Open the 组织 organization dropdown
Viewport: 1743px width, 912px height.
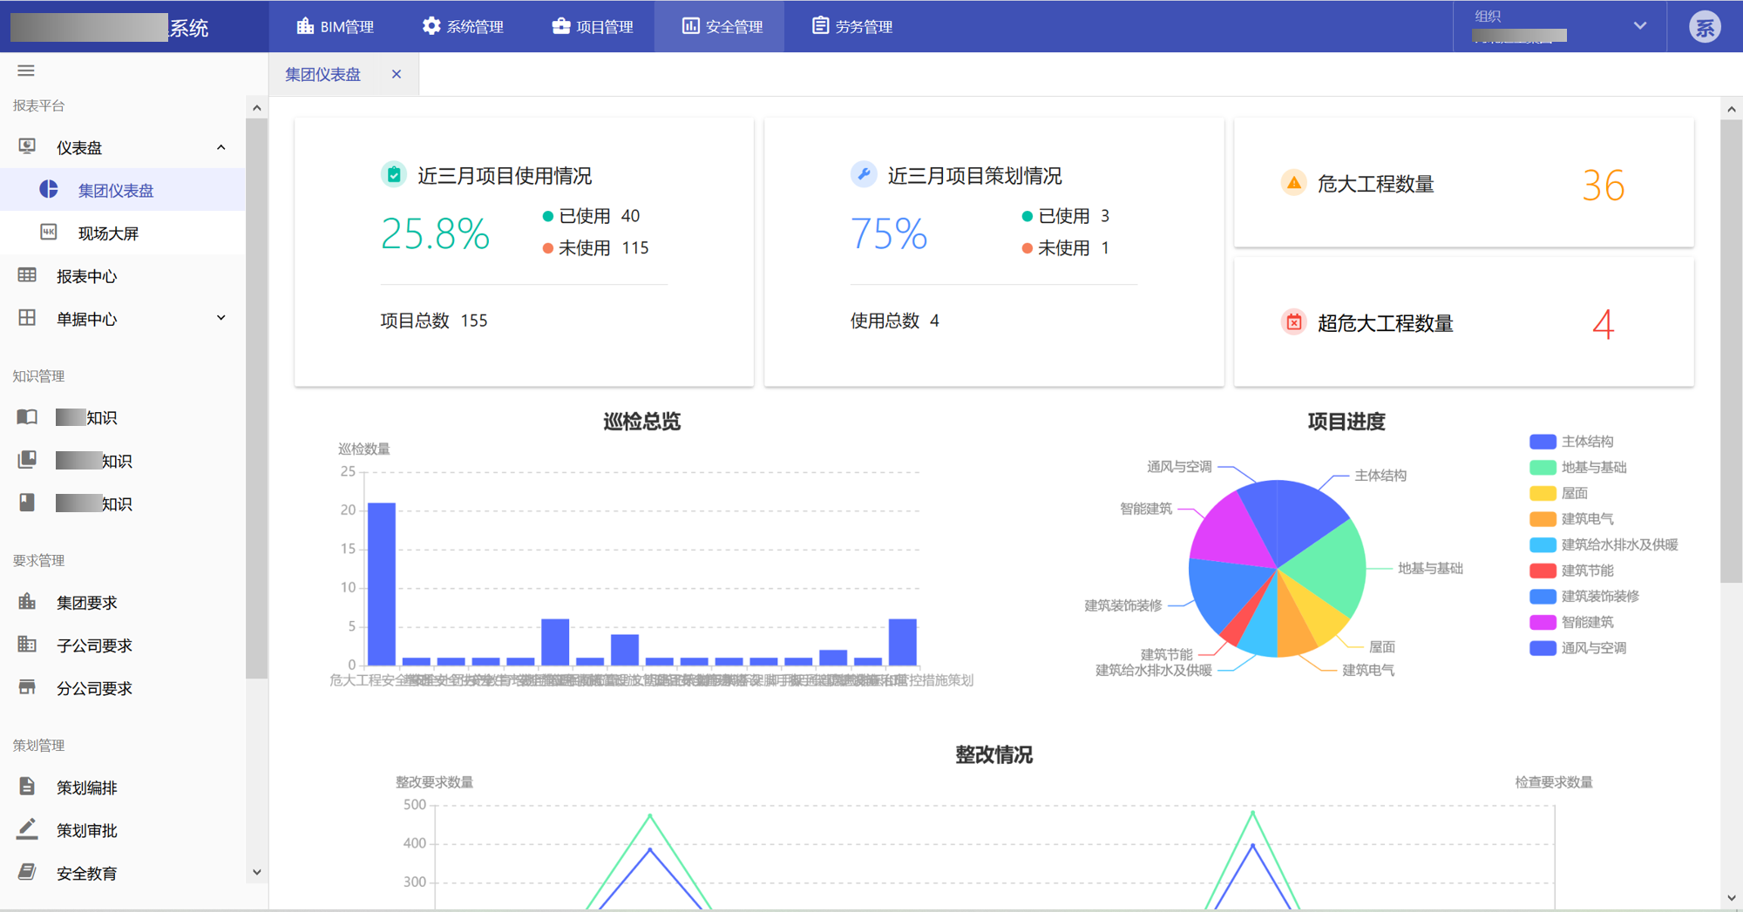(x=1560, y=26)
